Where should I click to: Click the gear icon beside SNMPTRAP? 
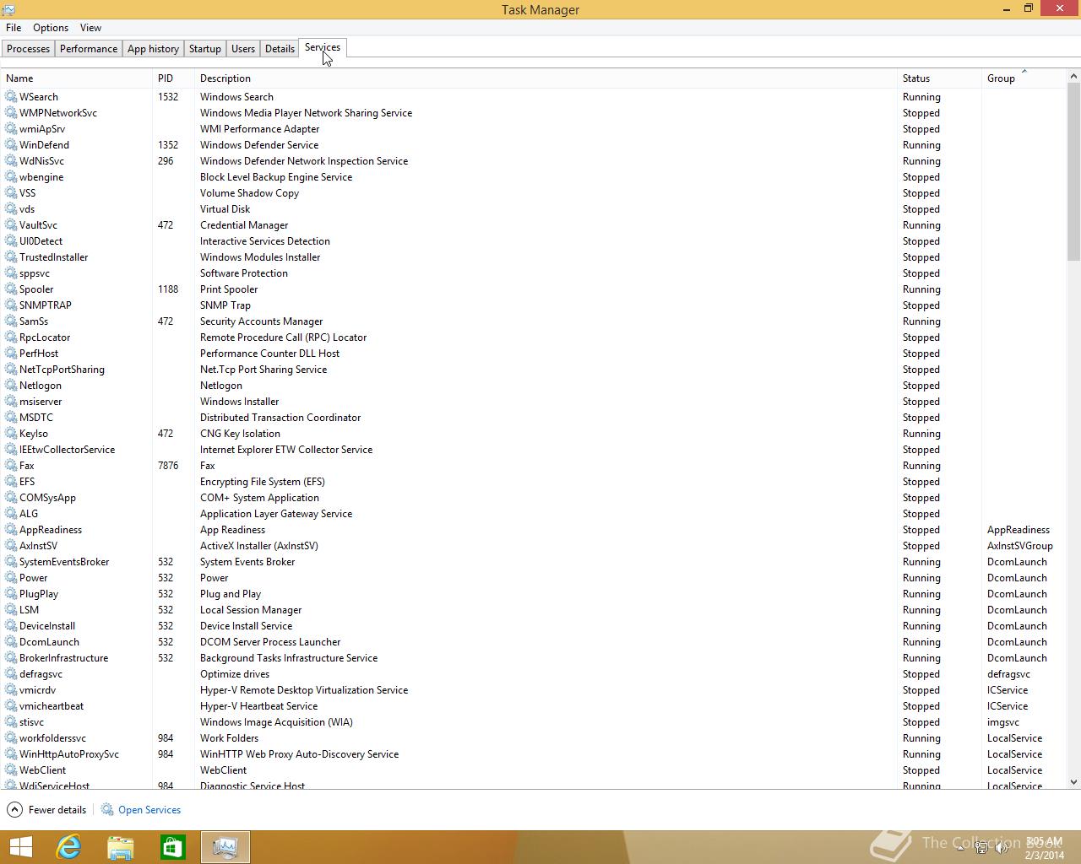[x=11, y=305]
